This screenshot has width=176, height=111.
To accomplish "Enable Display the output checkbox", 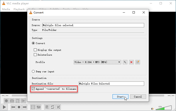I will pyautogui.click(x=35, y=50).
